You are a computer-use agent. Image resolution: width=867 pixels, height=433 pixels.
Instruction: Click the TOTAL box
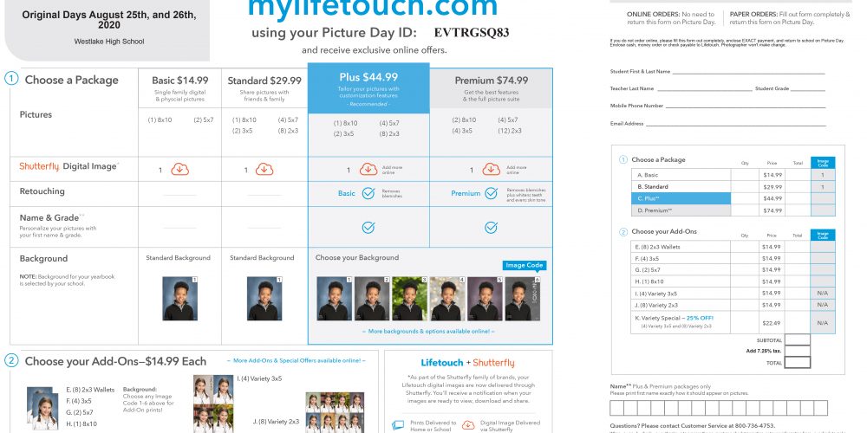pos(798,363)
